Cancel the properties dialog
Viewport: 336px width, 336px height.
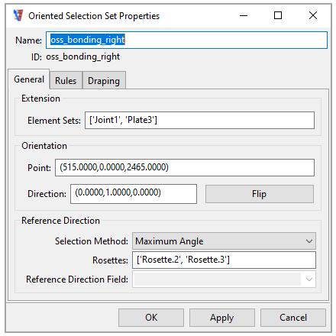pyautogui.click(x=293, y=318)
